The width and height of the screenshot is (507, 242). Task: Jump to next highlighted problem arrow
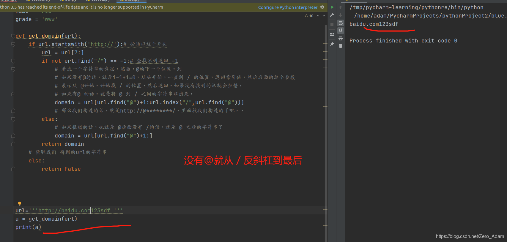click(x=324, y=16)
